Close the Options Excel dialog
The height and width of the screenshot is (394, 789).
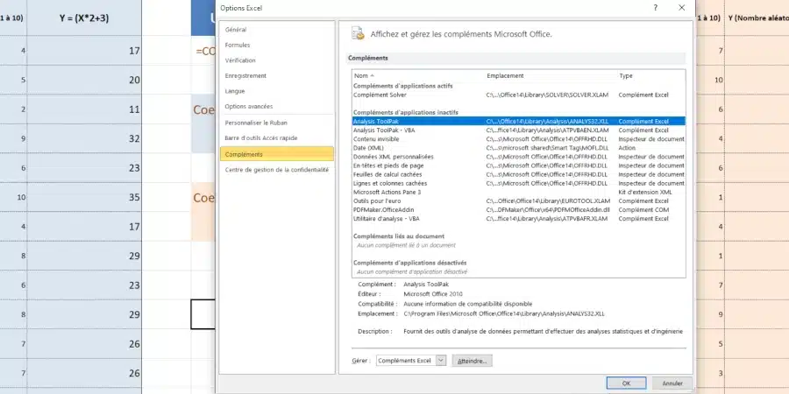coord(682,8)
